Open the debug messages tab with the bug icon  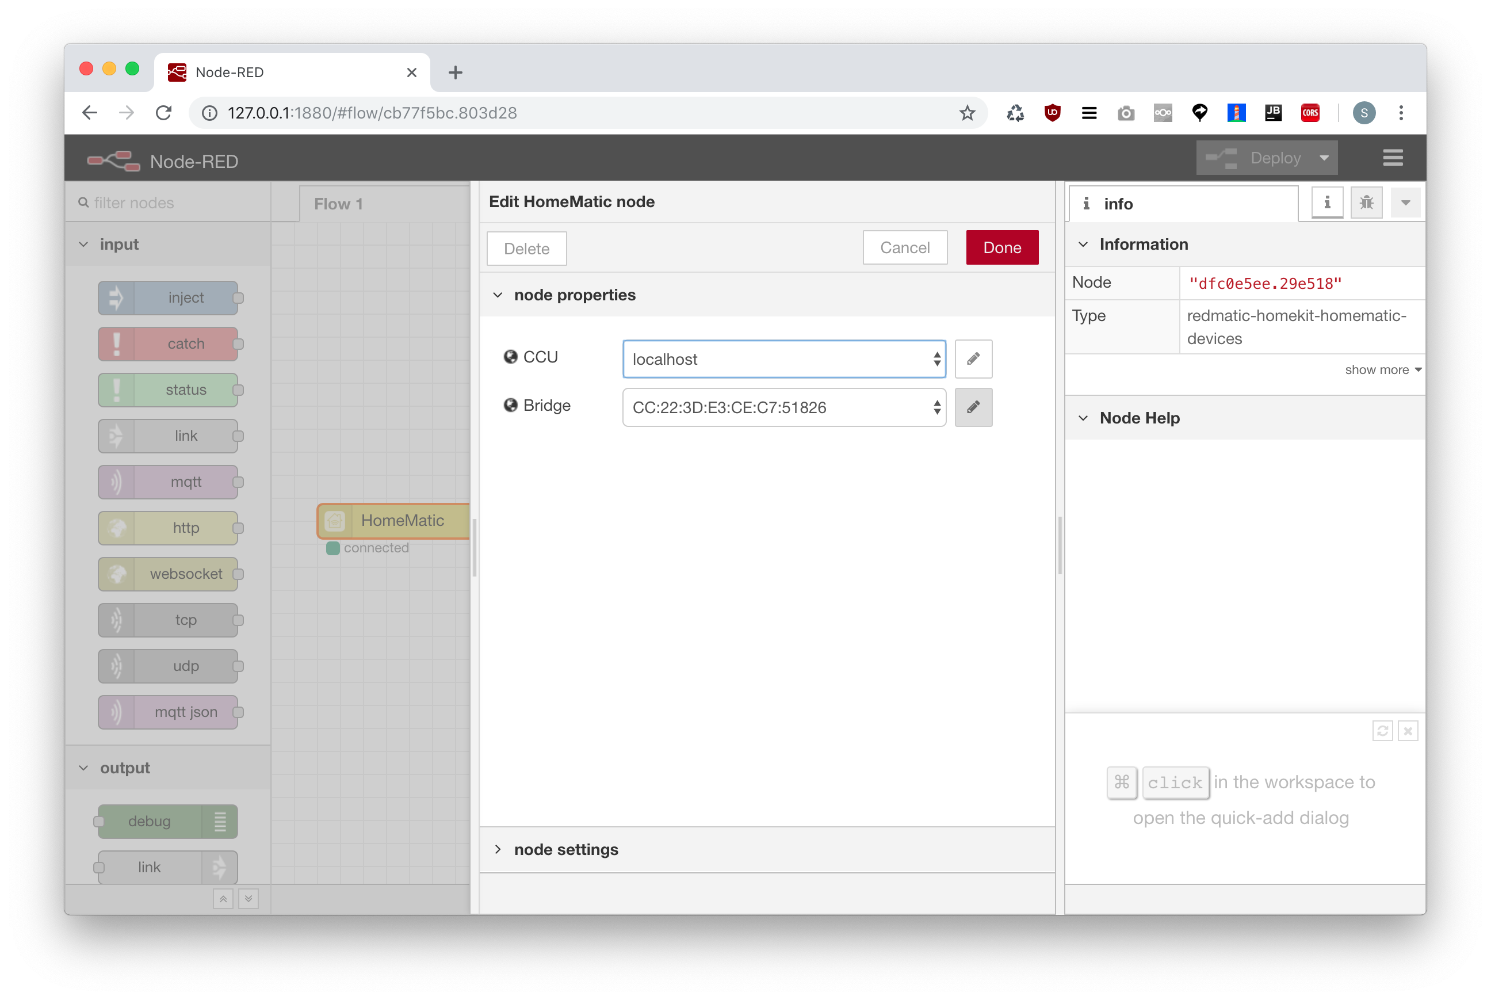tap(1366, 203)
